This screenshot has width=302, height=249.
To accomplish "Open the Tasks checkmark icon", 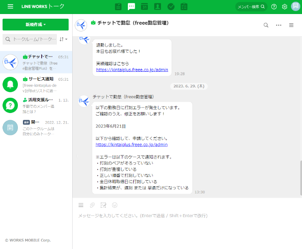I will click(171, 6).
